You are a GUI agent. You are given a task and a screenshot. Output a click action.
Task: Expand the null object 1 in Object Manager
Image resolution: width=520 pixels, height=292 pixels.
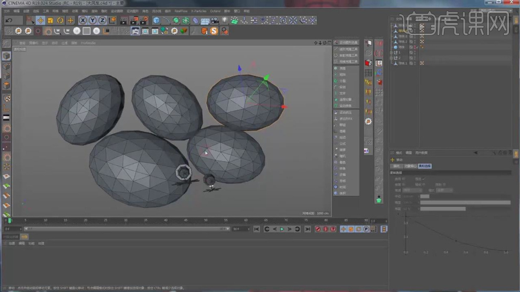392,53
